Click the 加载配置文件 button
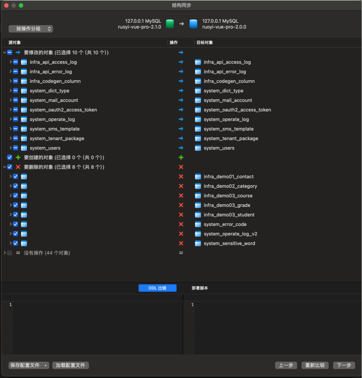The image size is (362, 378). [70, 366]
